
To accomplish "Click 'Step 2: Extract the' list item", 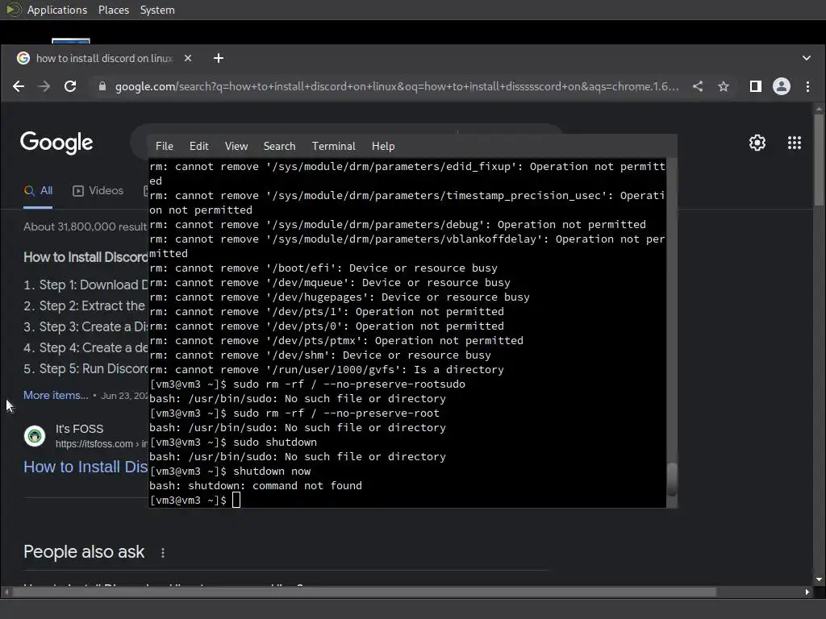I will tap(84, 305).
